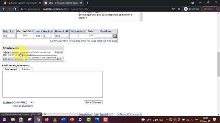Collapse comment with the [−] link
The image size is (220, 123).
click(x=111, y=114)
